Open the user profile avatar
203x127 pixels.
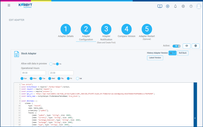coord(199,6)
